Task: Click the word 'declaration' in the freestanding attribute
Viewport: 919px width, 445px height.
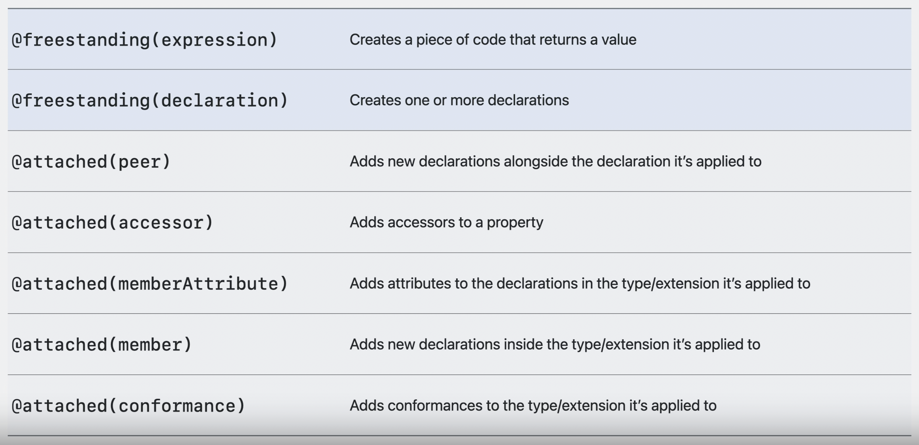Action: pyautogui.click(x=219, y=101)
